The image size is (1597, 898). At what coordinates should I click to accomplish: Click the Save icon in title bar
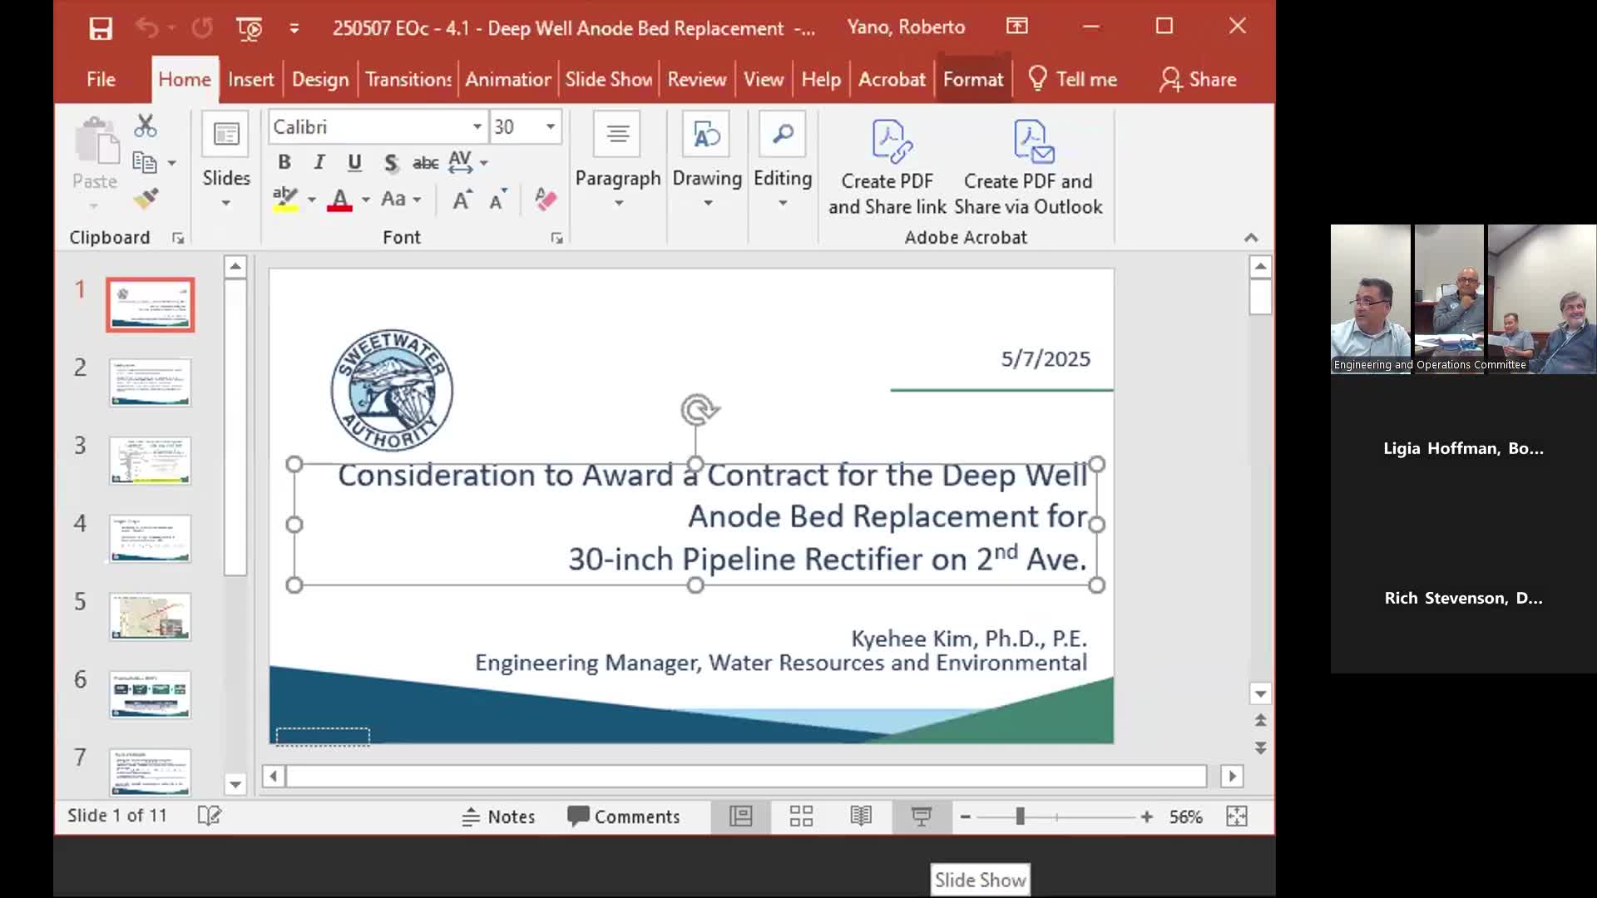(101, 29)
